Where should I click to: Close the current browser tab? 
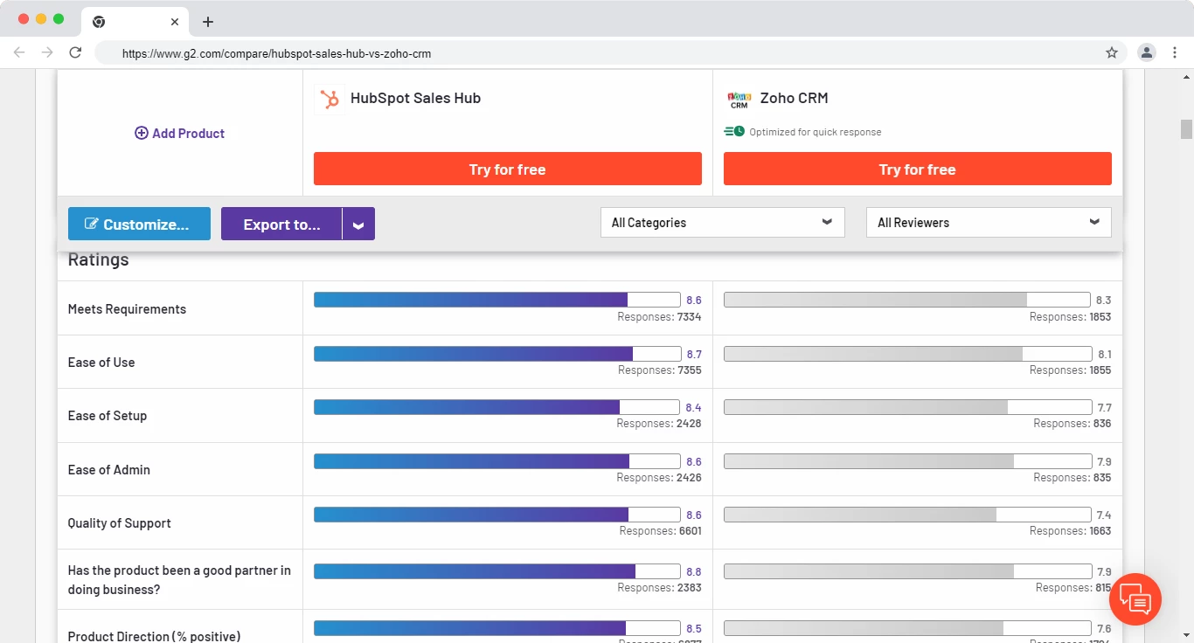click(175, 22)
